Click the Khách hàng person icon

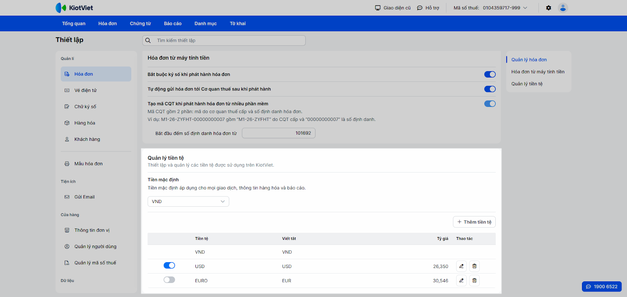67,139
